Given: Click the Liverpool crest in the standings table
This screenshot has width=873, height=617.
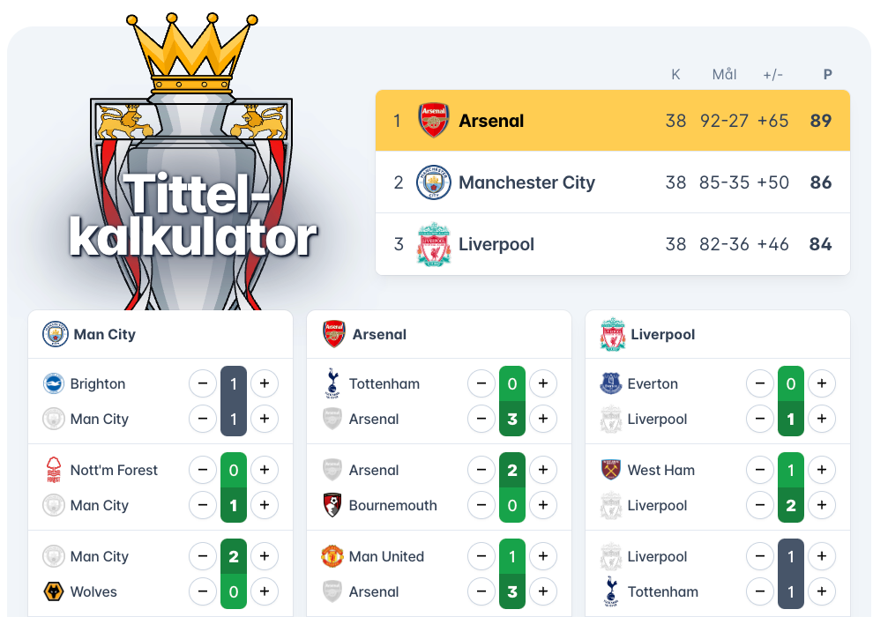Looking at the screenshot, I should (433, 244).
